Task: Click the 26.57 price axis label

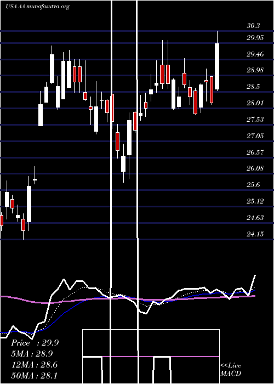Action: [255, 152]
